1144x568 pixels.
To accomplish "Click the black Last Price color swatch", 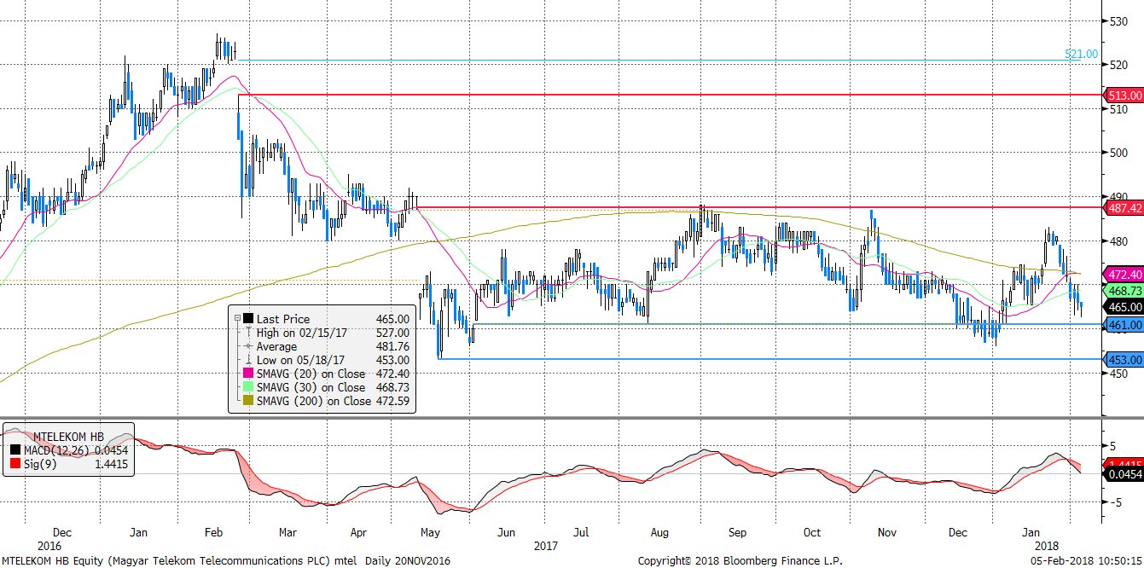I will (248, 319).
